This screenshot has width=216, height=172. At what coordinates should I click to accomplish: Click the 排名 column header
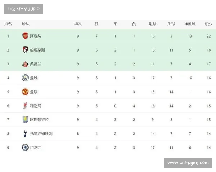coord(8,24)
